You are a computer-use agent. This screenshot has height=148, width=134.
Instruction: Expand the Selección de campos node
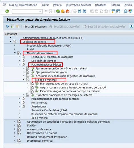coord(19,61)
